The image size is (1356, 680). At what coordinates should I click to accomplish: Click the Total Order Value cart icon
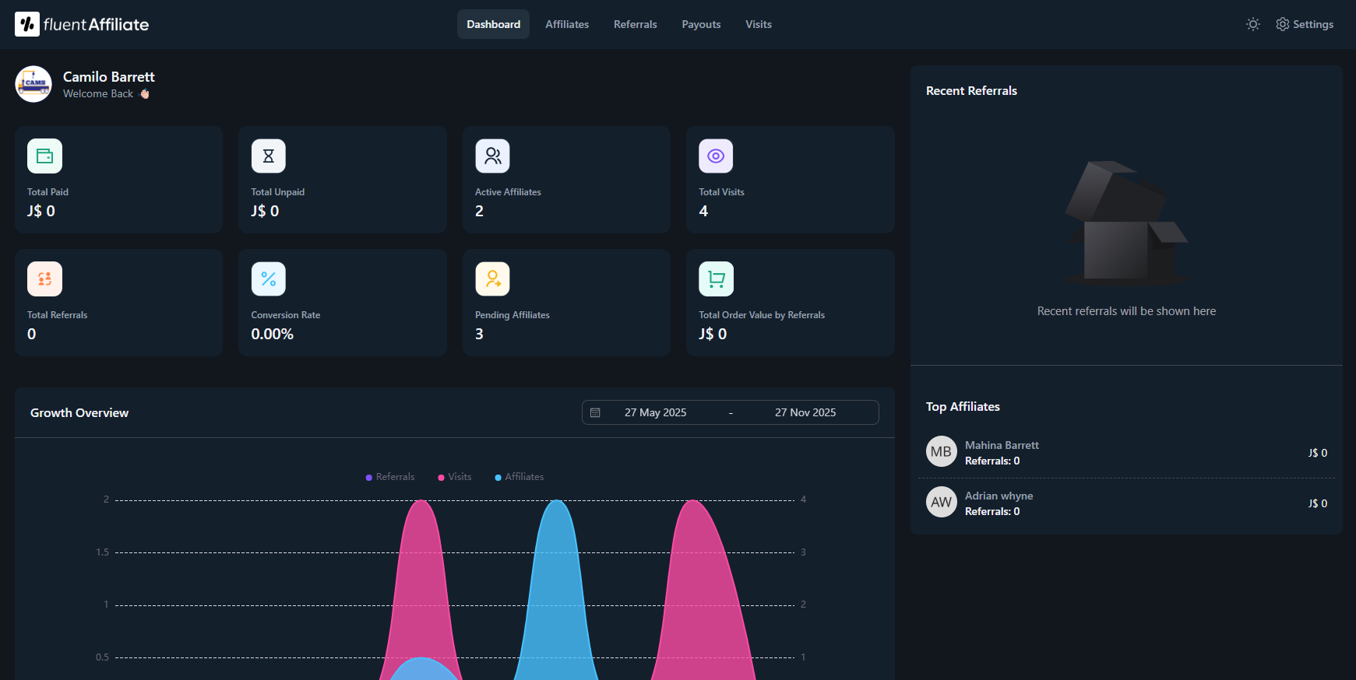tap(716, 279)
